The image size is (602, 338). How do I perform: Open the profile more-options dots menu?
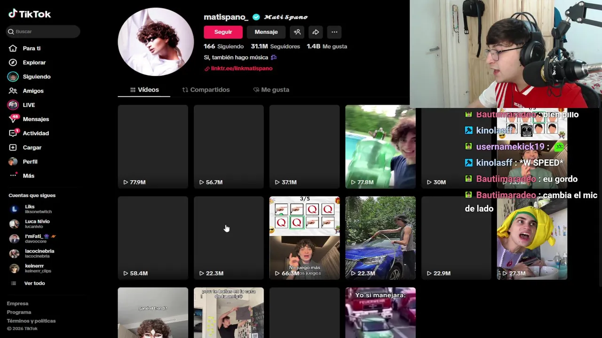pos(334,32)
